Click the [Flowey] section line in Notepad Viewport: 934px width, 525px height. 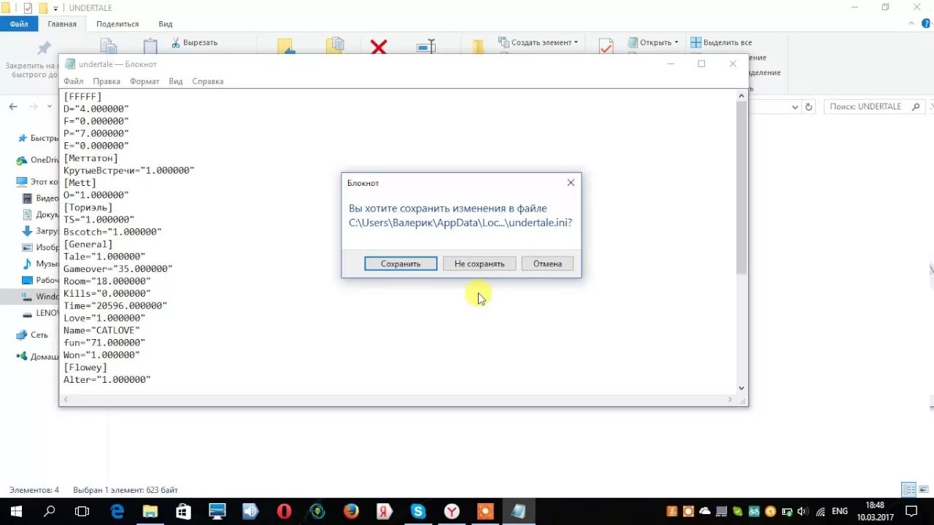tap(85, 367)
